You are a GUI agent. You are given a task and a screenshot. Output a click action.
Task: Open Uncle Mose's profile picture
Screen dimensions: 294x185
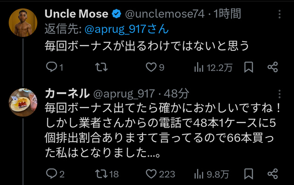pyautogui.click(x=23, y=22)
